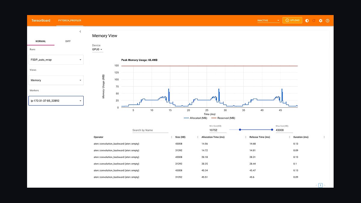The height and width of the screenshot is (203, 361).
Task: Select row with allocation time 28.35
Action: [x=209, y=164]
